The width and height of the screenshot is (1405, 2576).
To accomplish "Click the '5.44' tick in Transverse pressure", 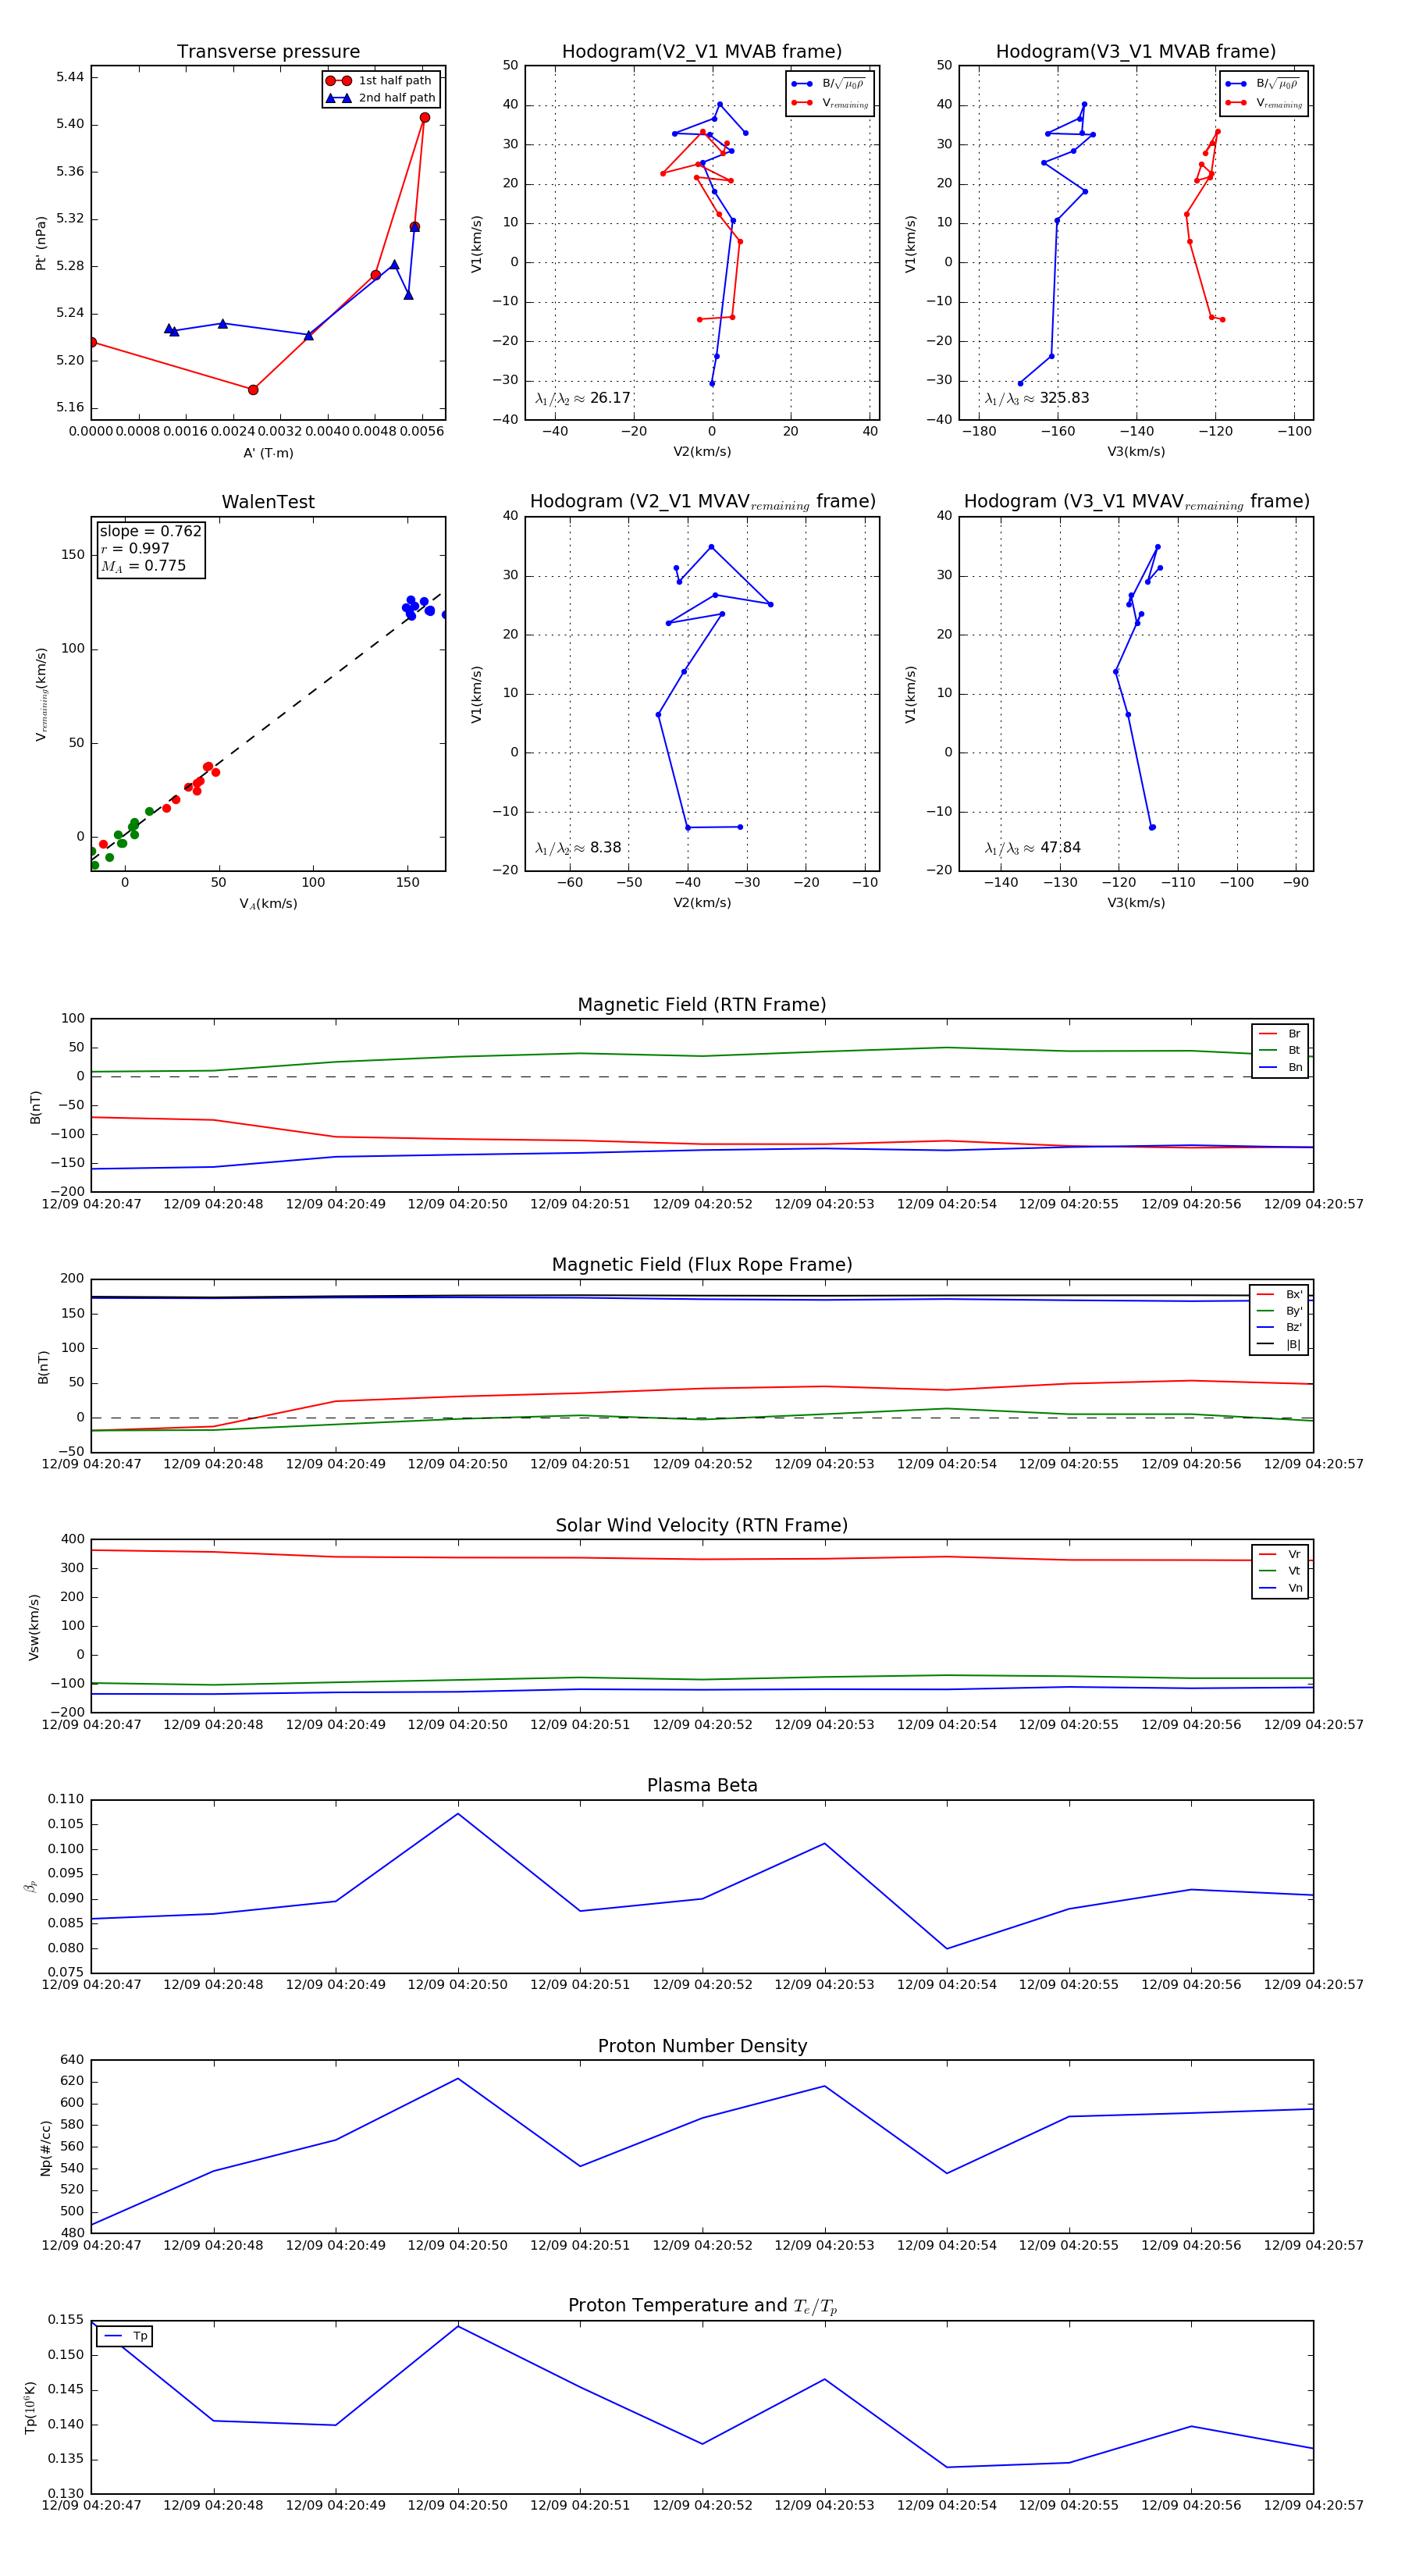I will point(70,77).
